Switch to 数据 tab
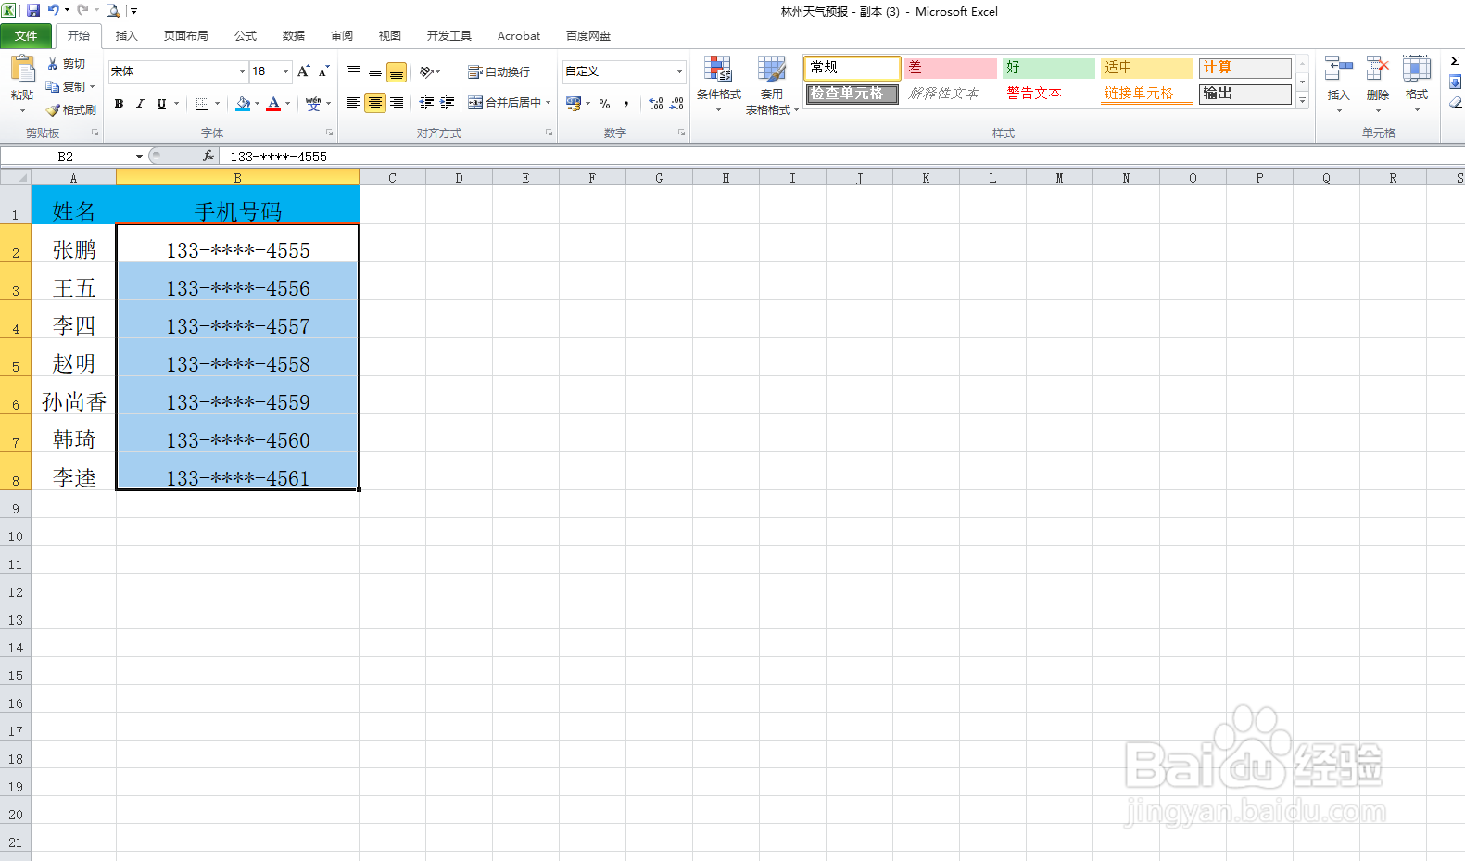This screenshot has height=861, width=1465. coord(294,36)
